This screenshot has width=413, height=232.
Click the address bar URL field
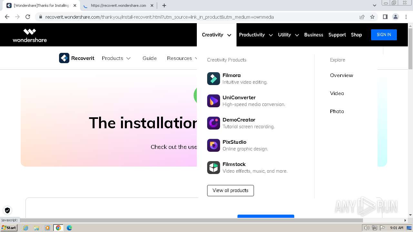pyautogui.click(x=200, y=17)
